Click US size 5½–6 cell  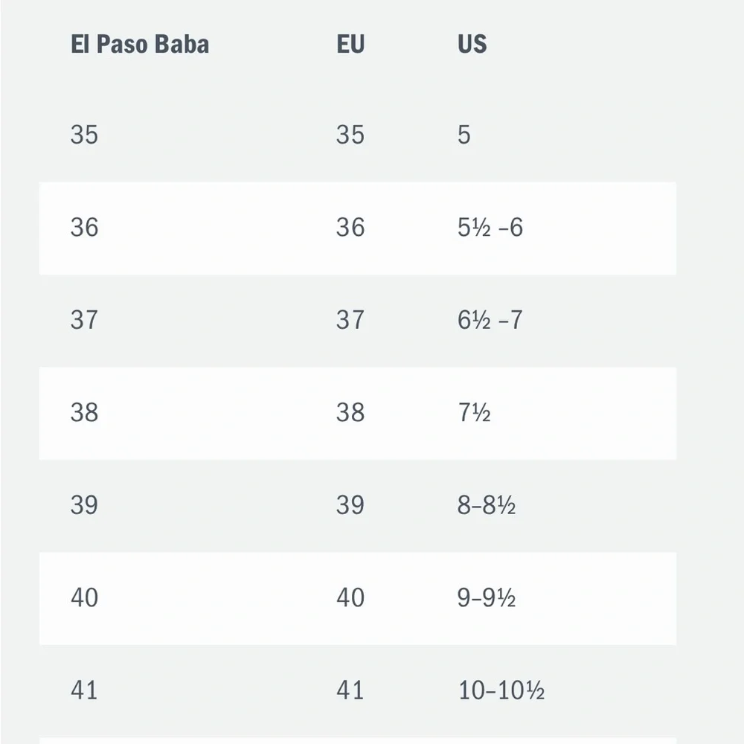click(x=490, y=228)
